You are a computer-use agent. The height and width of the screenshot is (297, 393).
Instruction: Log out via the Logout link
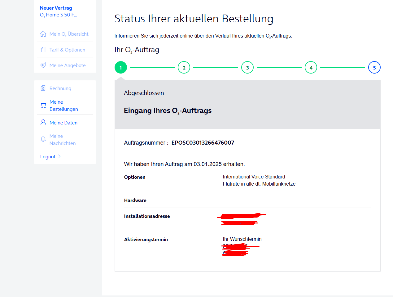(48, 157)
